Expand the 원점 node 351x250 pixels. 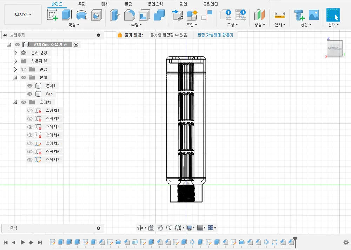pyautogui.click(x=15, y=69)
